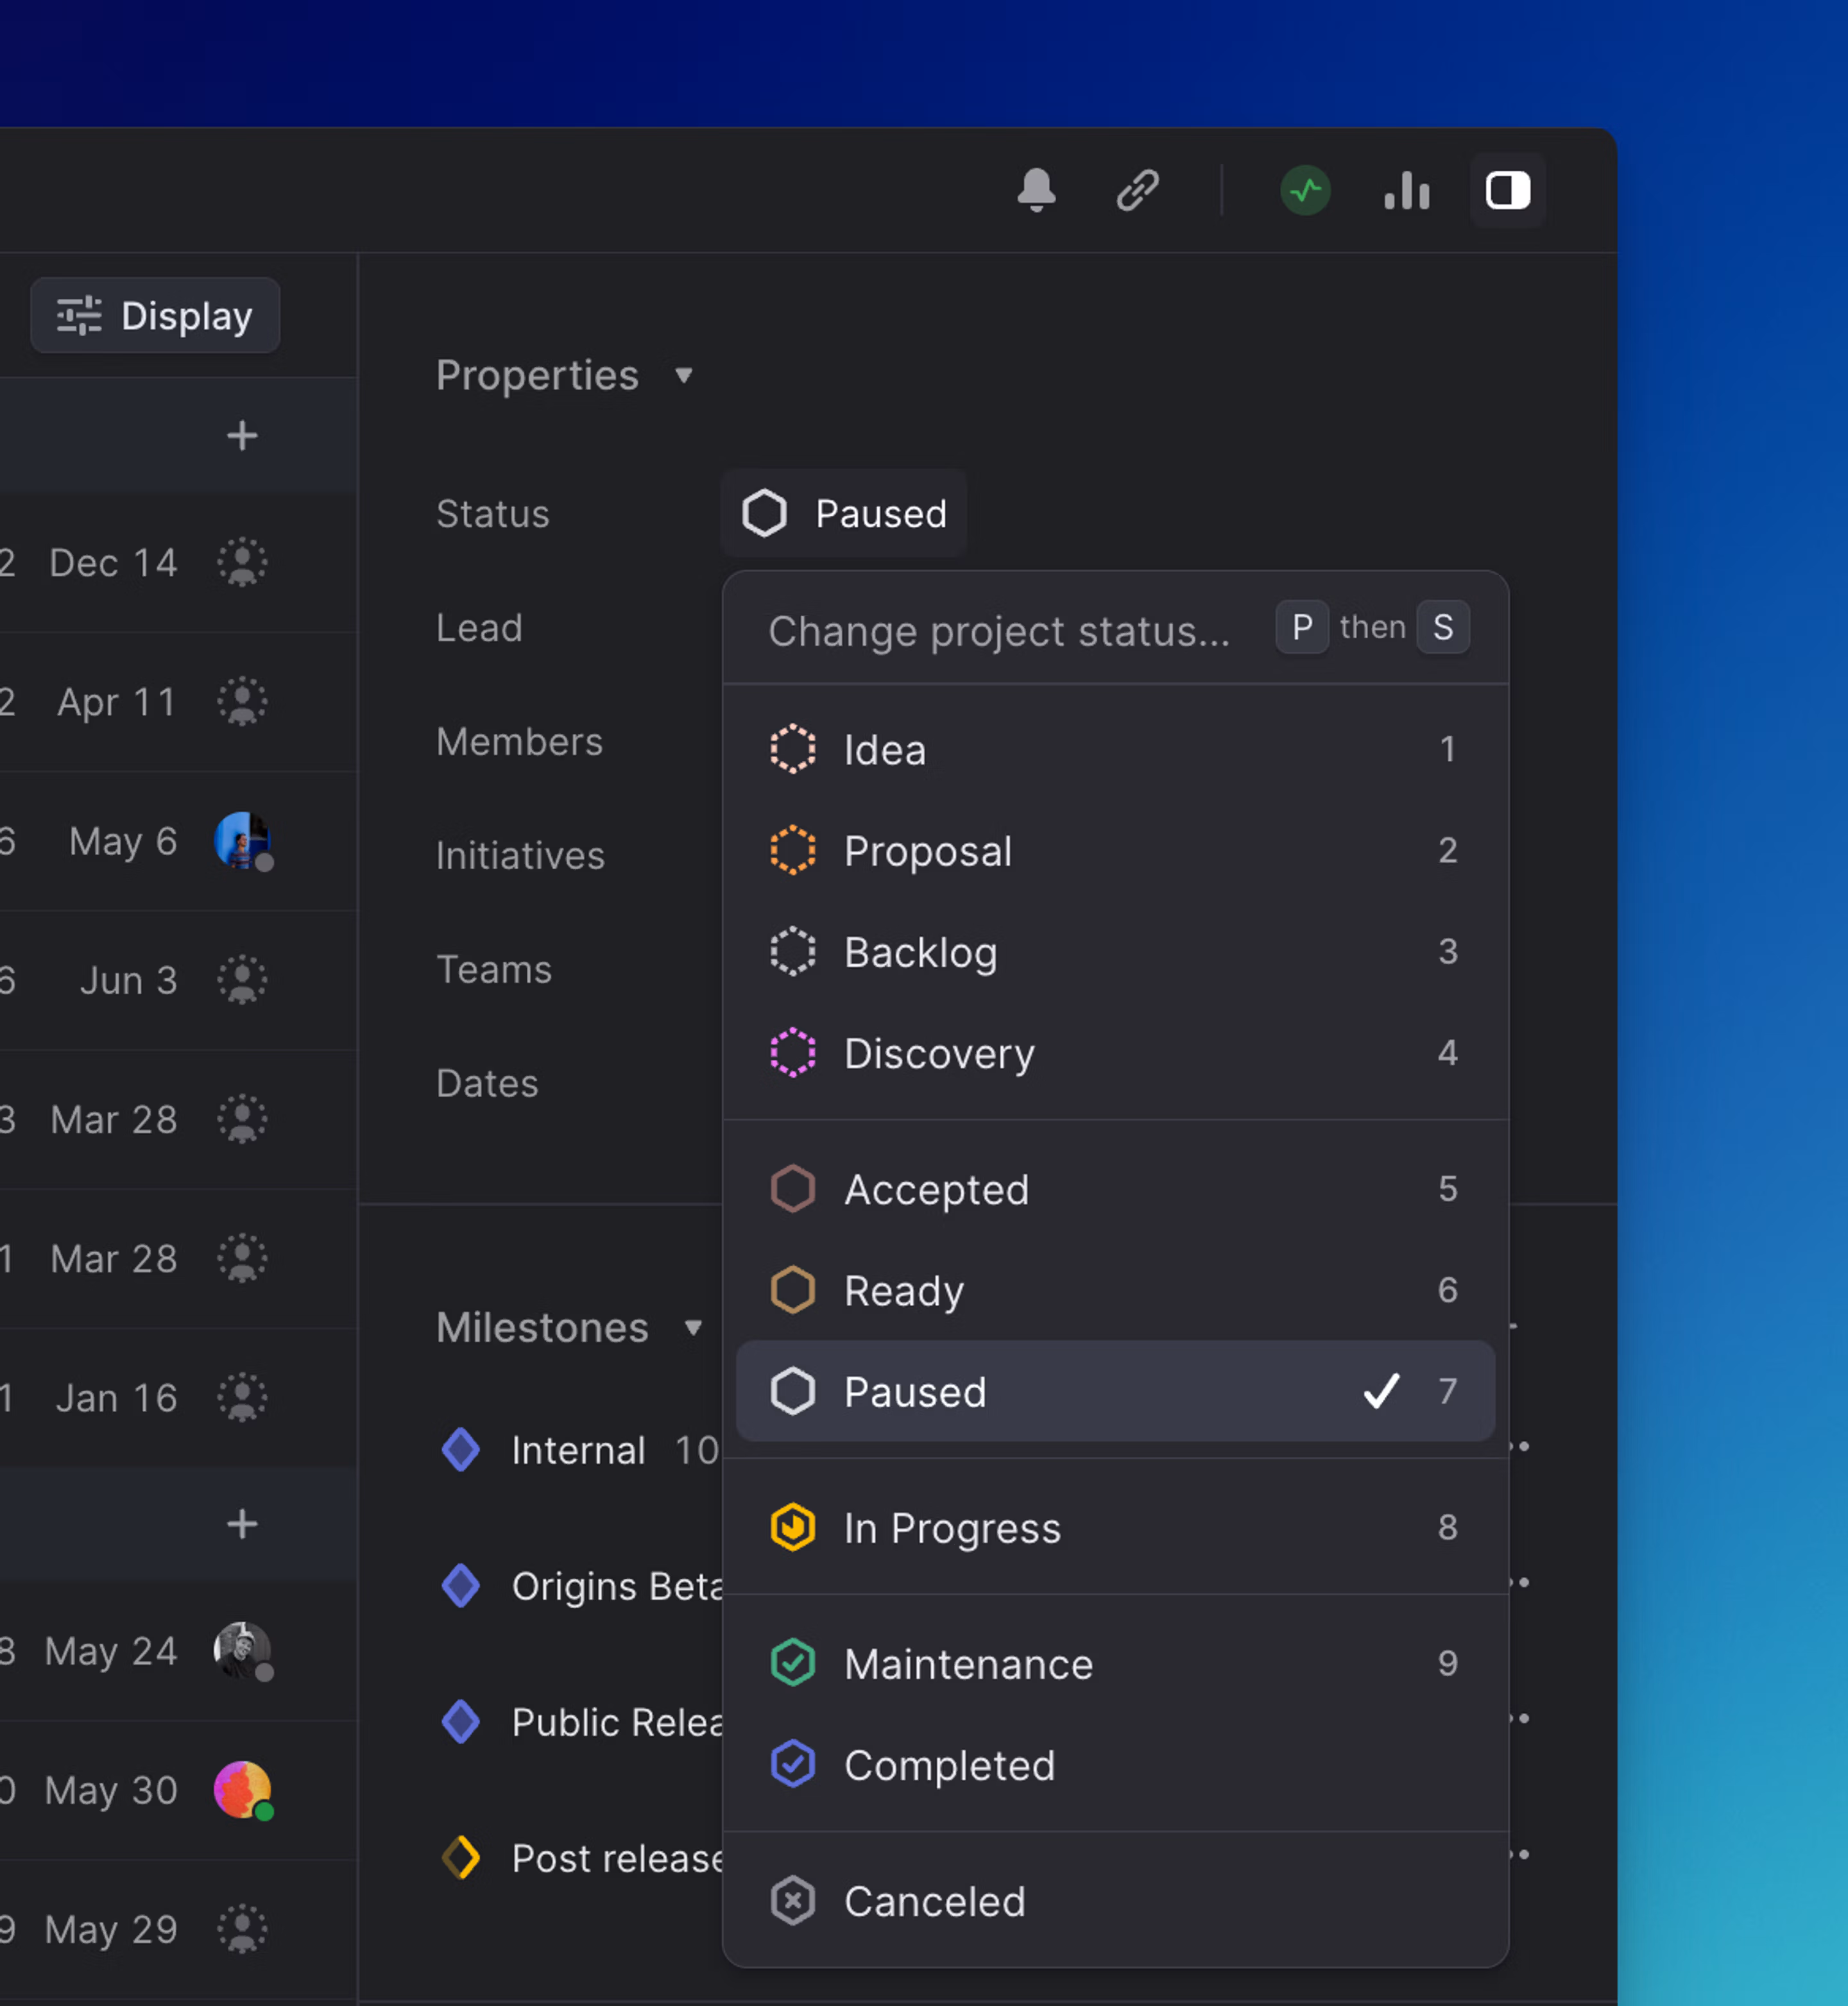Click the Backlog dotted hexagon icon
Screen dimensions: 1848x2006
[792, 951]
